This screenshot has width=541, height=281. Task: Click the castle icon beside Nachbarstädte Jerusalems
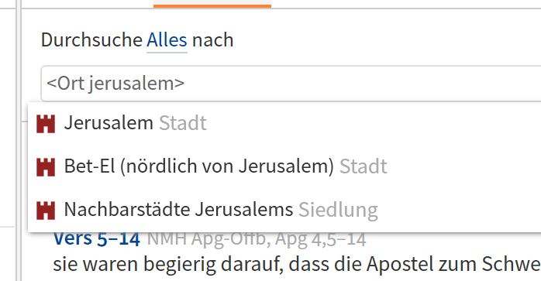(46, 211)
